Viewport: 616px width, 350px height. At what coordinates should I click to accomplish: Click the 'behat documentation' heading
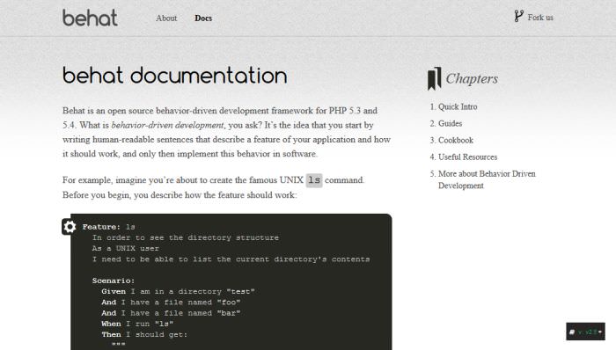[175, 76]
